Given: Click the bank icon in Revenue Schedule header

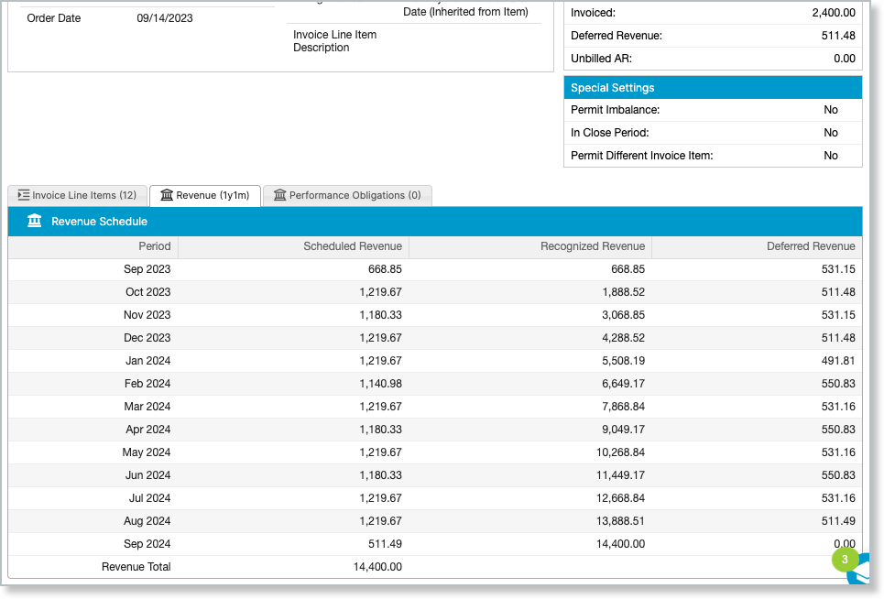Looking at the screenshot, I should pyautogui.click(x=35, y=221).
